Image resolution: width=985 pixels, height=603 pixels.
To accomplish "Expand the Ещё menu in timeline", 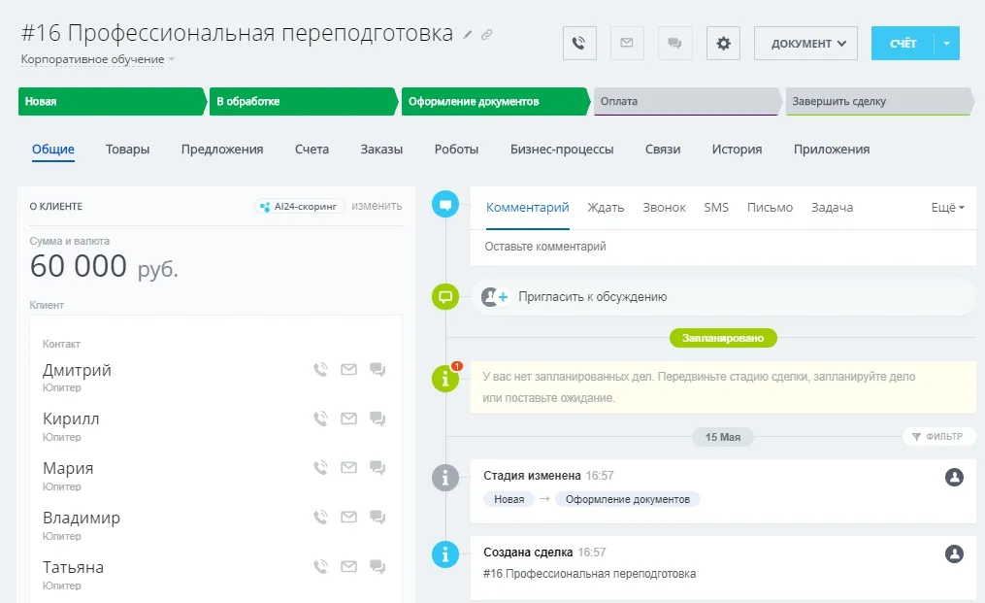I will point(947,208).
